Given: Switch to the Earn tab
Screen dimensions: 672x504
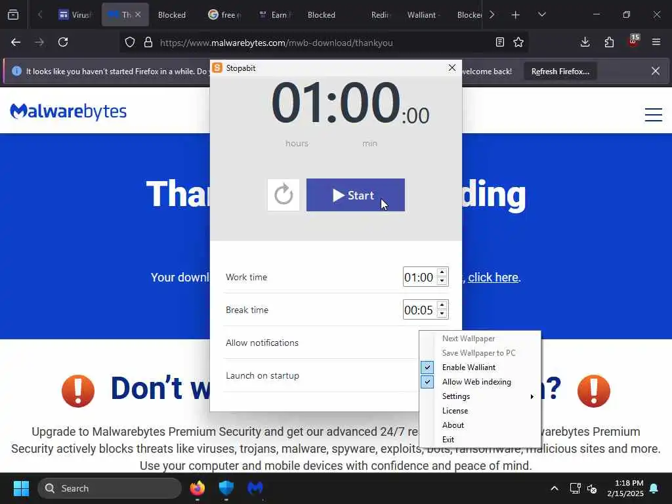Looking at the screenshot, I should point(276,15).
